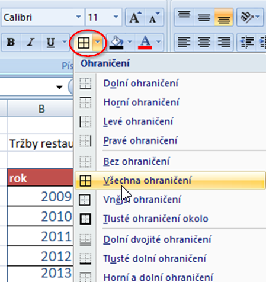This screenshot has height=282, width=266.
Task: Apply fill color bucket
Action: [117, 42]
